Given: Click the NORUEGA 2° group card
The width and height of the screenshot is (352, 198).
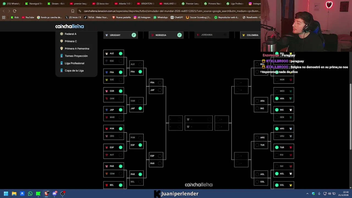Looking at the screenshot, I should click(x=166, y=35).
